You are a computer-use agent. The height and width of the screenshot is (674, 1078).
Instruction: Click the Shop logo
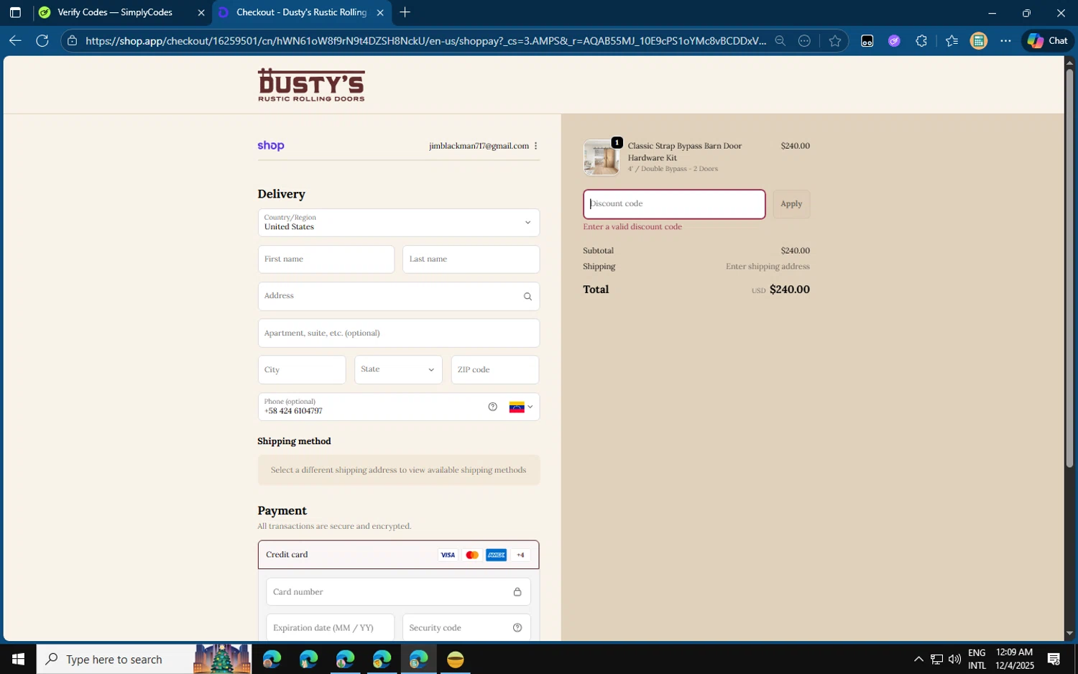pyautogui.click(x=271, y=145)
